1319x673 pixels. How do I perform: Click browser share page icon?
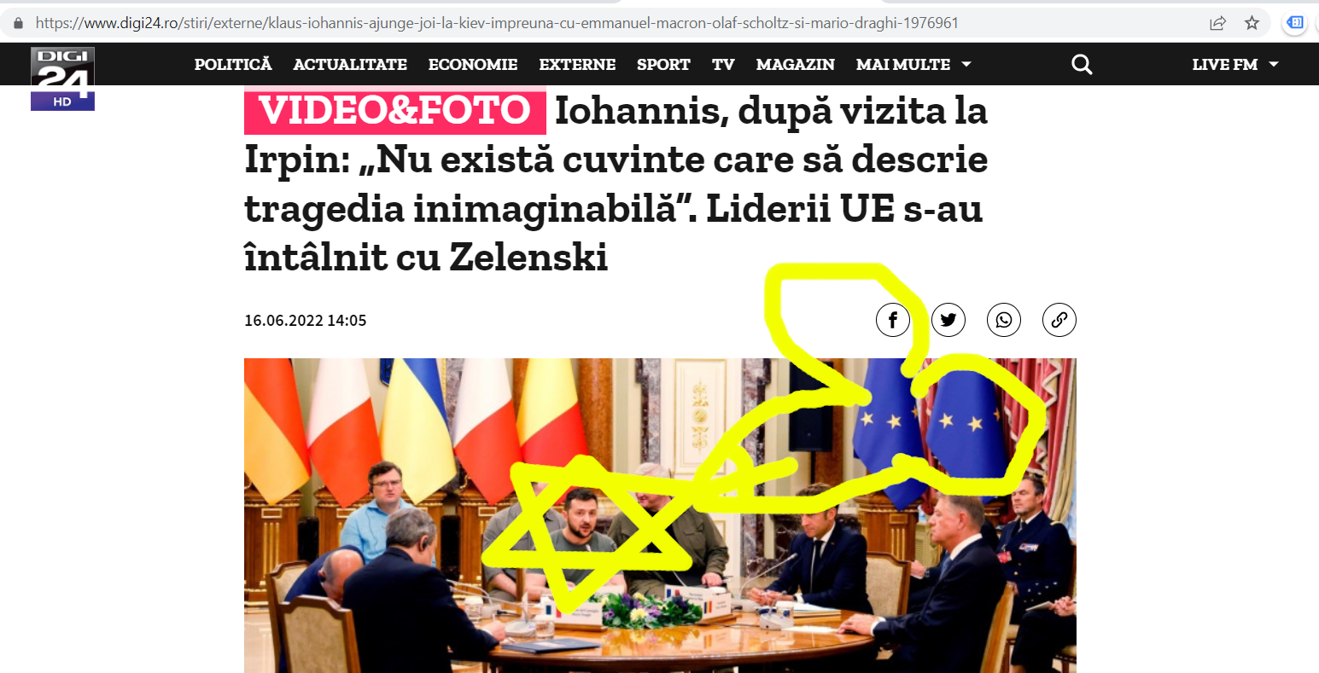pyautogui.click(x=1218, y=23)
